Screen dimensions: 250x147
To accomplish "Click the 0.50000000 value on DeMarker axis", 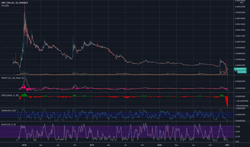I will 240,115.
